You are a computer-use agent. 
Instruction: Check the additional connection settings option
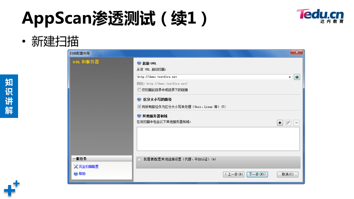pos(139,159)
